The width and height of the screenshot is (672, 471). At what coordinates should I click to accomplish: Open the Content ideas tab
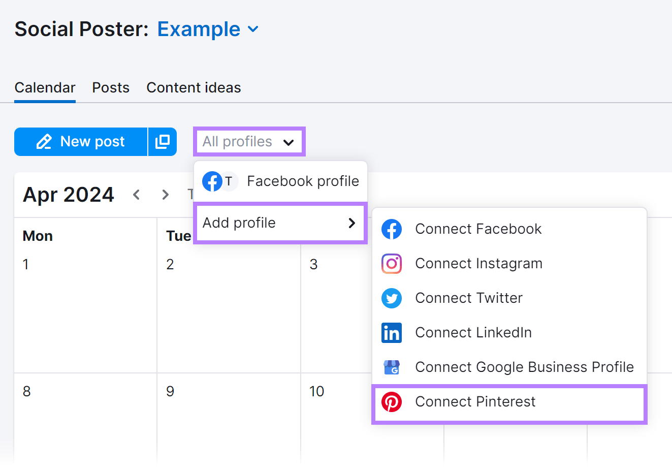point(194,87)
